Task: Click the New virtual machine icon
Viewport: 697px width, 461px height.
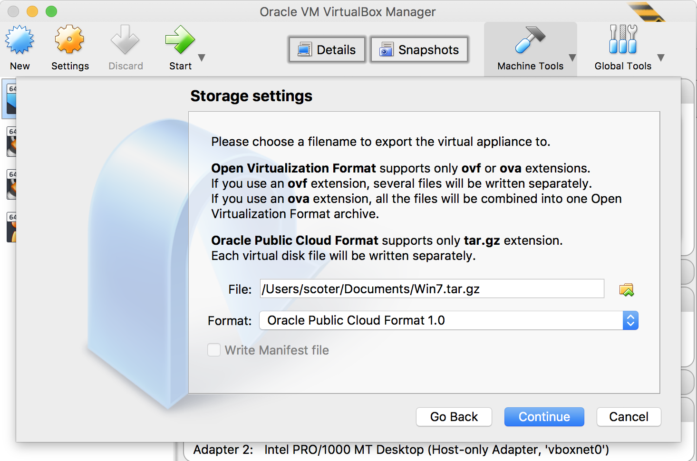Action: point(19,40)
